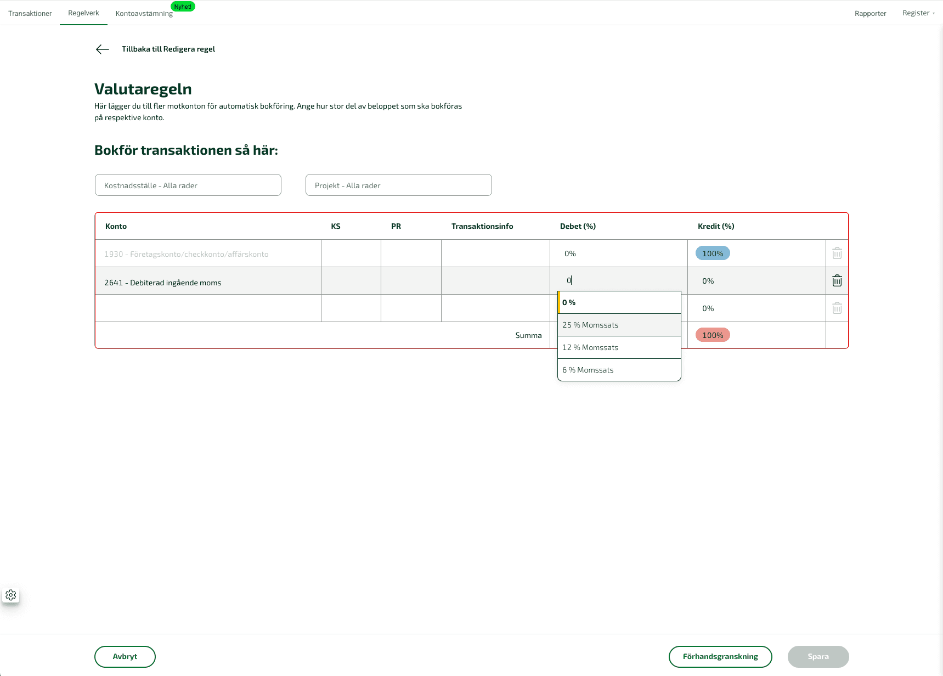This screenshot has width=943, height=676.
Task: Delete the 1930 Företagskonto row
Action: coord(837,253)
